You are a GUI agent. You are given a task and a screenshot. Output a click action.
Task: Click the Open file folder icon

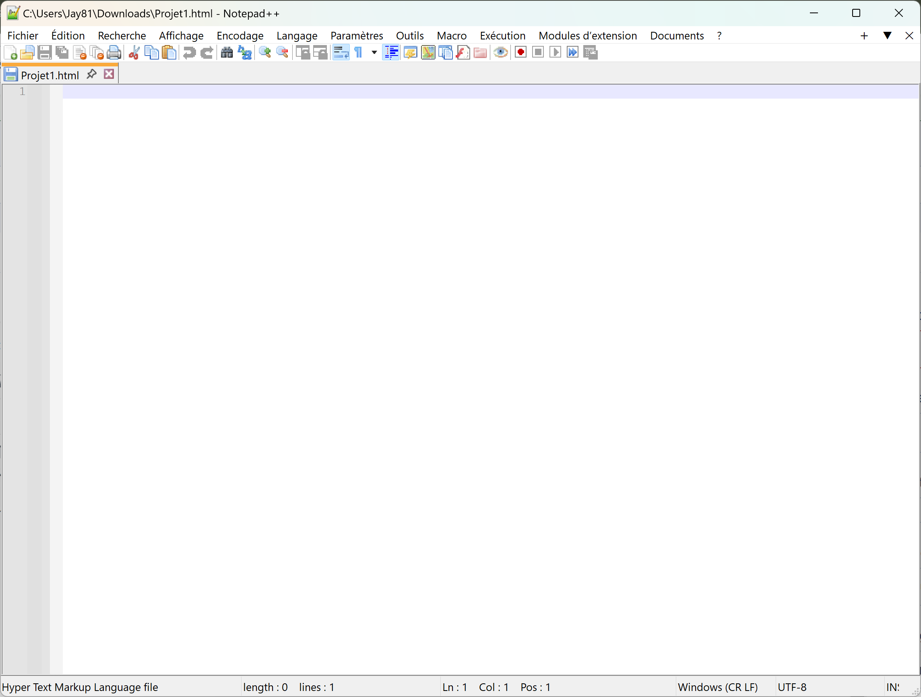(27, 52)
